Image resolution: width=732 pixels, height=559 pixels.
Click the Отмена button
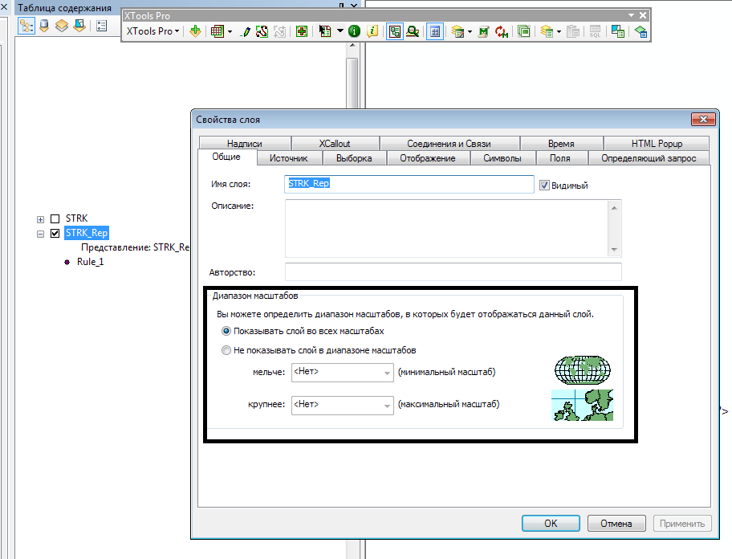click(616, 524)
